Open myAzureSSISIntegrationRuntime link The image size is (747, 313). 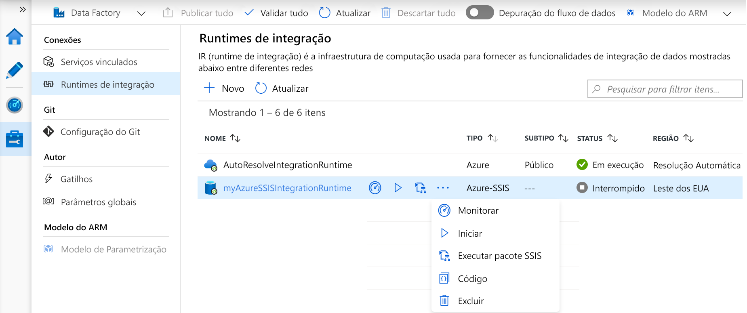click(x=287, y=188)
